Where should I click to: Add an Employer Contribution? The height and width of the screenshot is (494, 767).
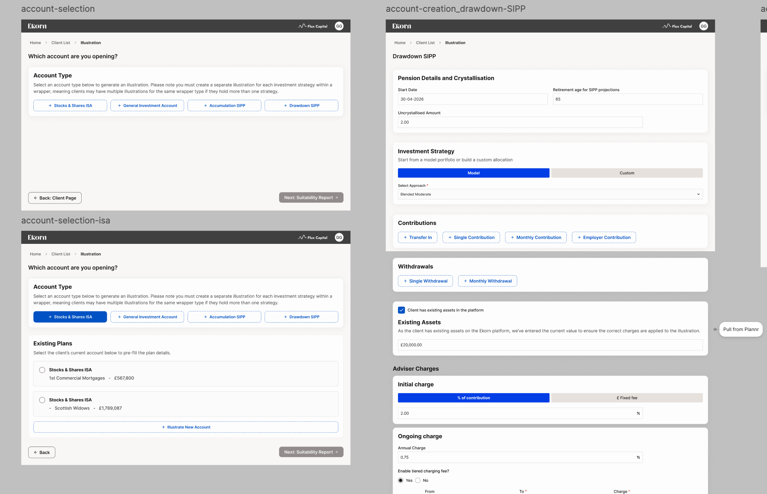tap(604, 237)
